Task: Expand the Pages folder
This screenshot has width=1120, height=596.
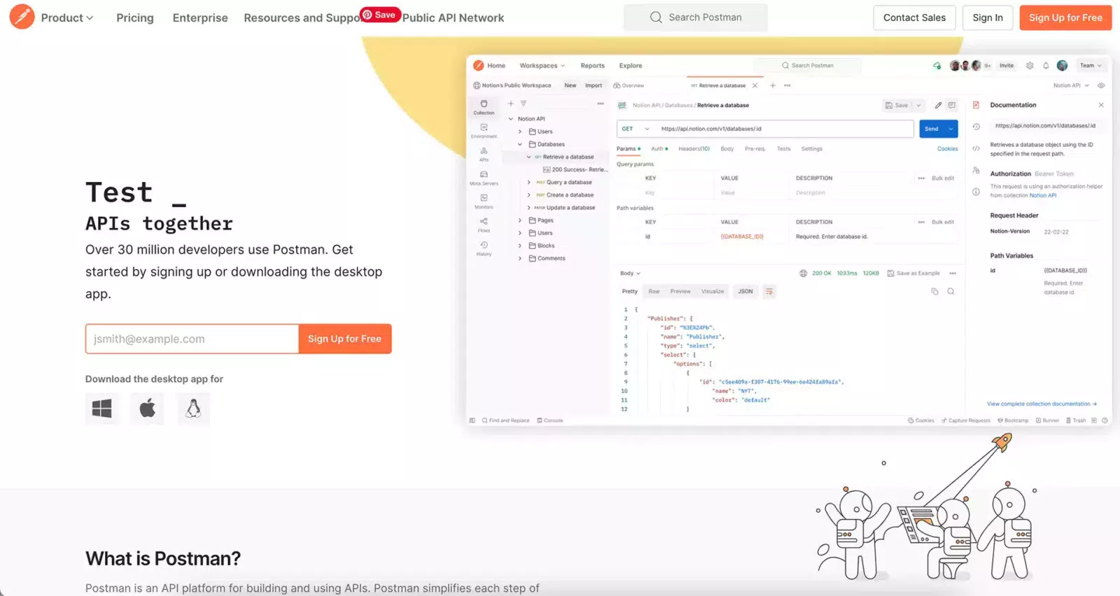Action: [x=520, y=220]
